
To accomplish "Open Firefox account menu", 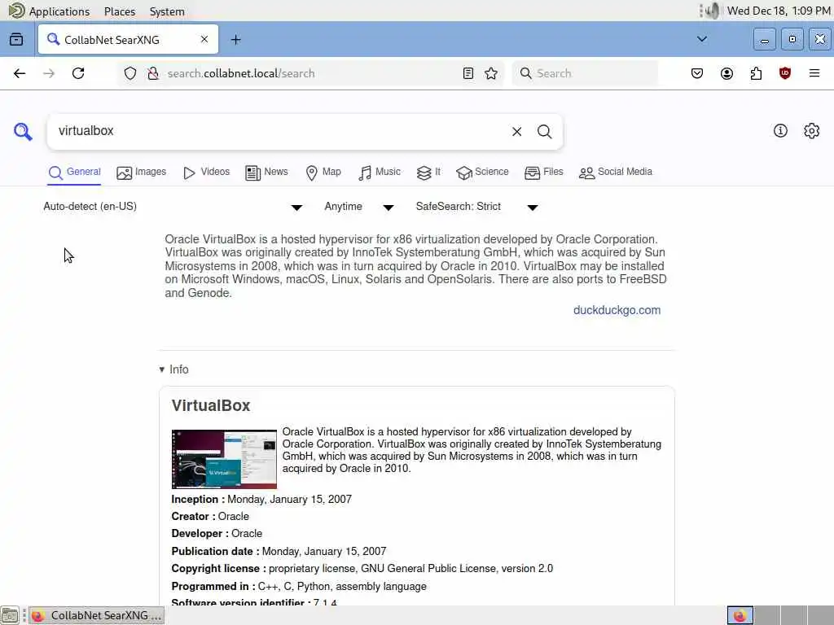I will tap(726, 73).
